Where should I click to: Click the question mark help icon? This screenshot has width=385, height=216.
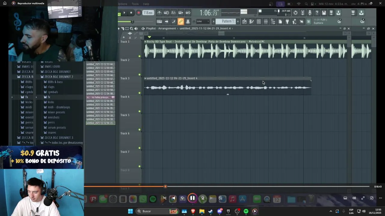click(x=317, y=13)
